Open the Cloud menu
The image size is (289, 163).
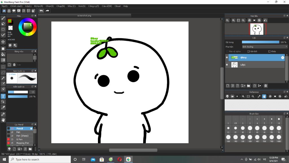pos(117,6)
